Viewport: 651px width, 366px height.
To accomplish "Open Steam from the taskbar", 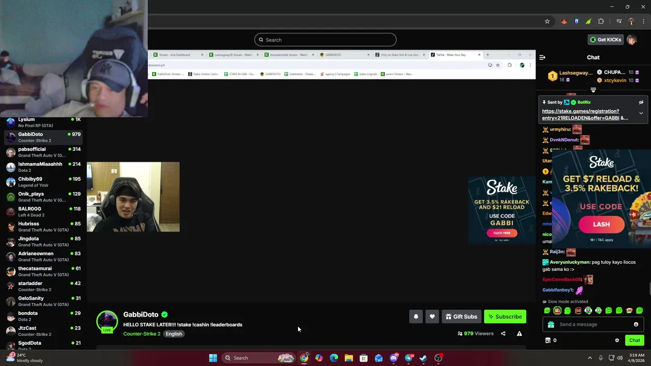I will [x=423, y=358].
